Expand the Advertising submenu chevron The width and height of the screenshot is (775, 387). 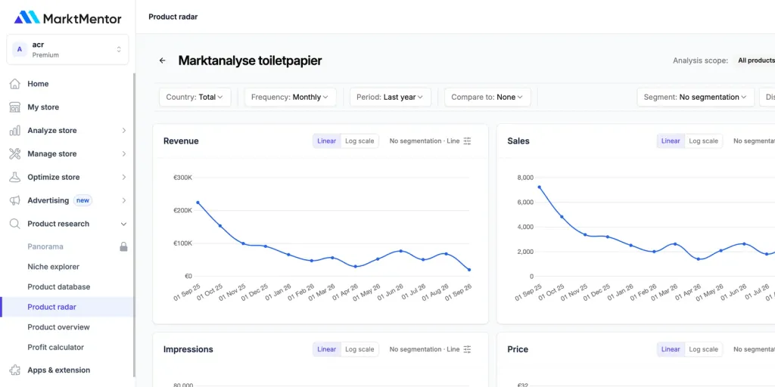point(123,200)
